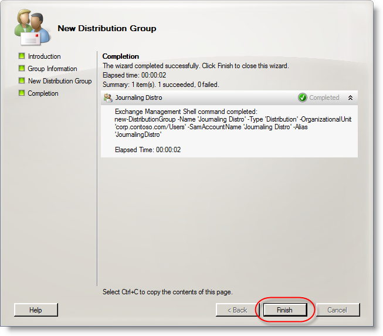Click 'Exchange Management Shell command completed:' text

[x=186, y=112]
